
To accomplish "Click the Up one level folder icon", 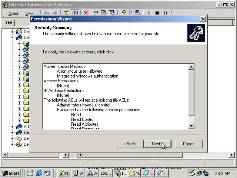I will click(x=66, y=13).
